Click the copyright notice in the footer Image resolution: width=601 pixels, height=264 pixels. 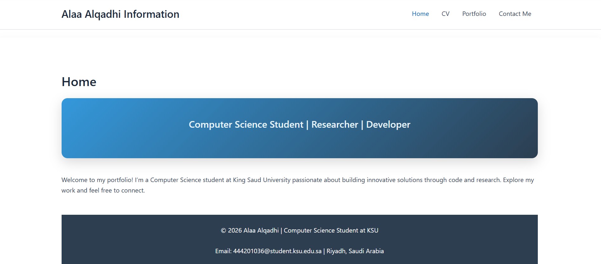tap(299, 230)
